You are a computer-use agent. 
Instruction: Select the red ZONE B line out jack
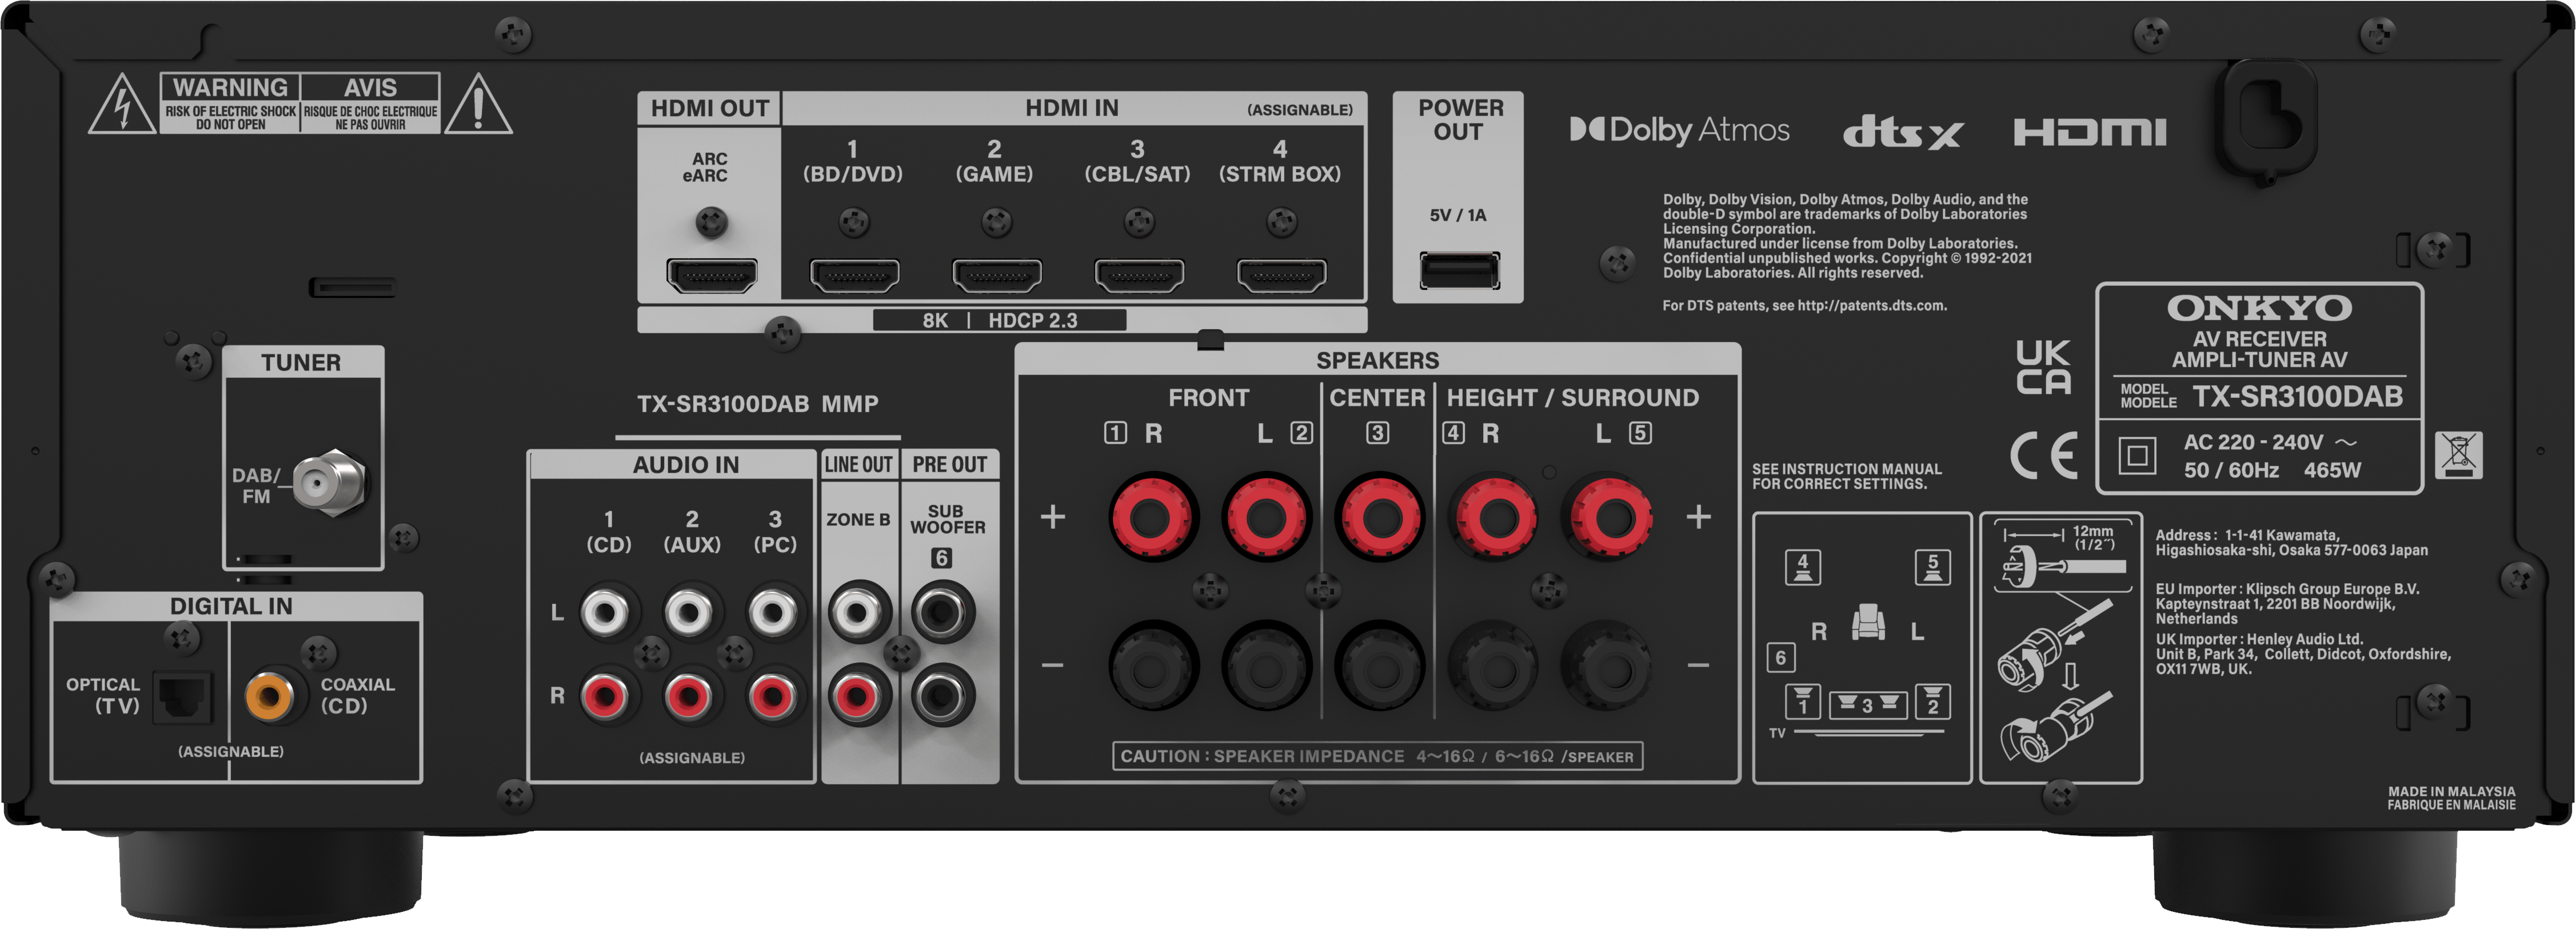pyautogui.click(x=858, y=695)
